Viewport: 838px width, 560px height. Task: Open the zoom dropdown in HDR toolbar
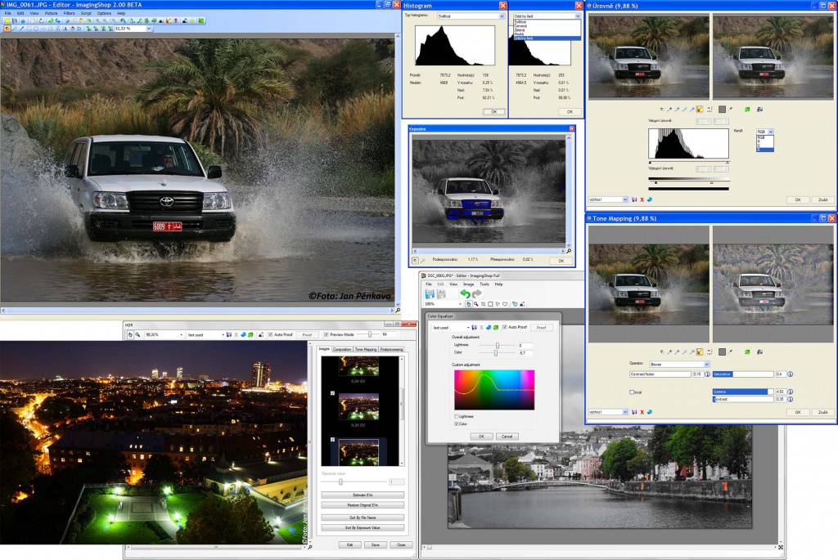click(x=181, y=334)
